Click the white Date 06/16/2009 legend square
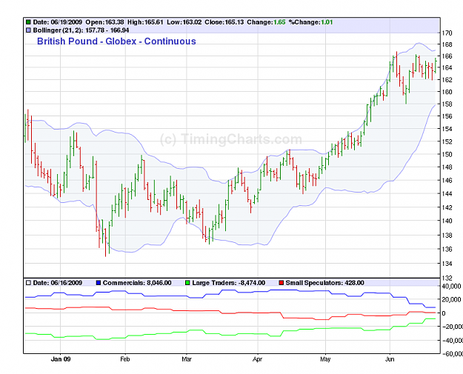 [x=28, y=283]
